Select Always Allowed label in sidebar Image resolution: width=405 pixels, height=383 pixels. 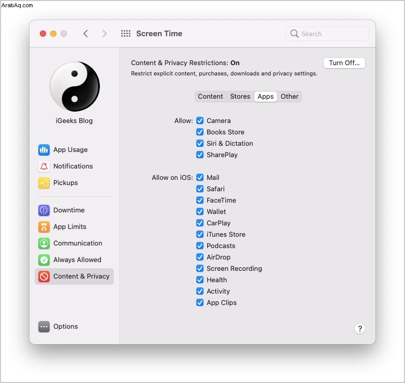click(77, 259)
